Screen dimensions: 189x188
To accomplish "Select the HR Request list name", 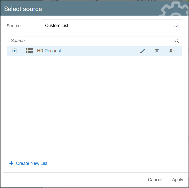I will [x=49, y=51].
